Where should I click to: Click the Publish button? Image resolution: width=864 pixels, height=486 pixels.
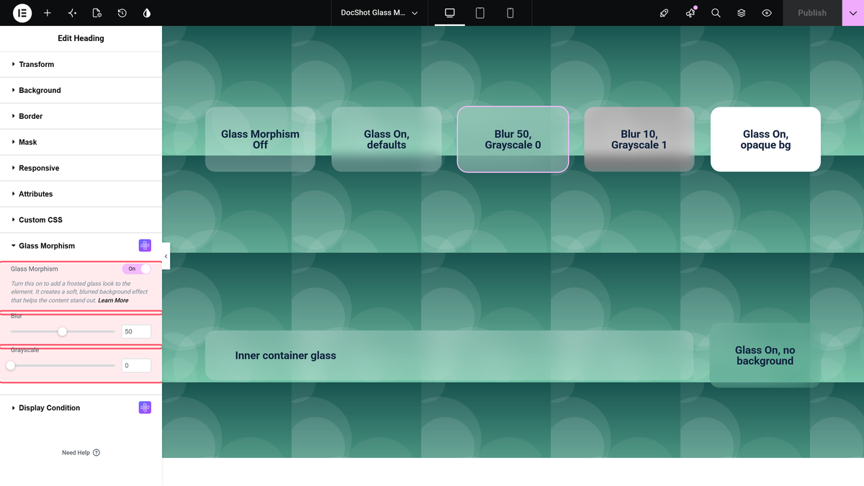click(x=812, y=13)
